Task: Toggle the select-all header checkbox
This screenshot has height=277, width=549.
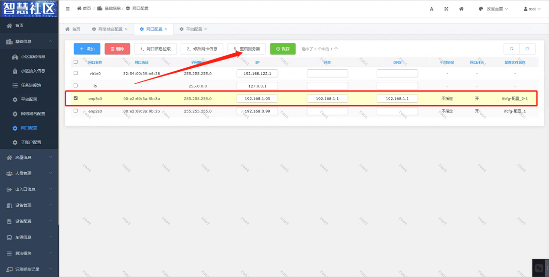Action: point(75,62)
